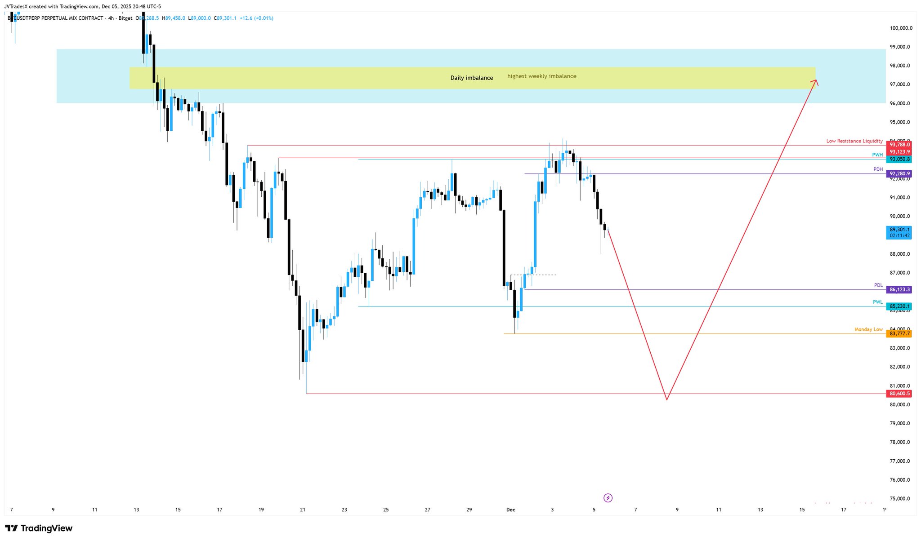921x541 pixels.
Task: Click the "Monday Low" line label
Action: (868, 329)
